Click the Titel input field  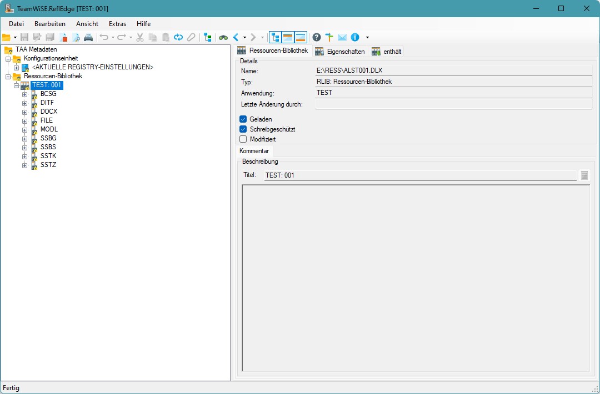420,175
